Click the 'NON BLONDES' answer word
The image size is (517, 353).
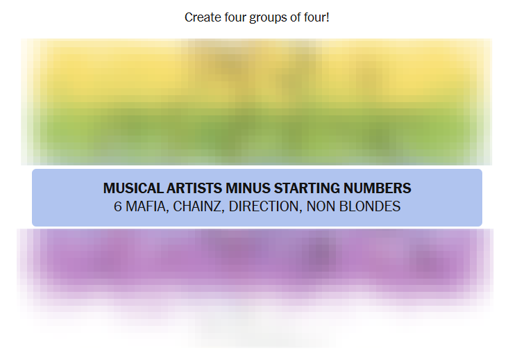[x=354, y=207]
